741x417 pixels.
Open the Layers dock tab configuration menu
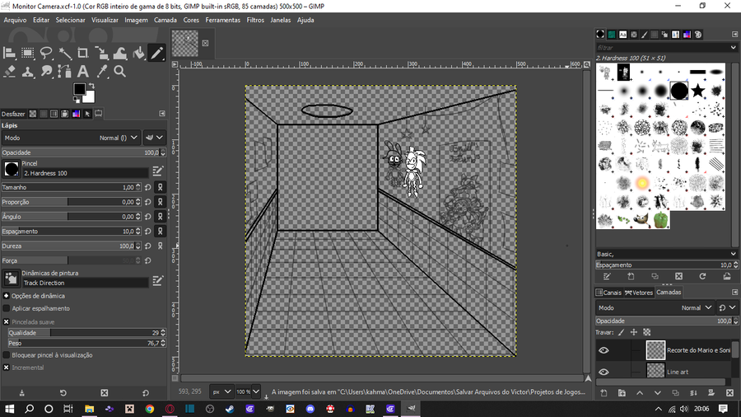[x=734, y=293]
